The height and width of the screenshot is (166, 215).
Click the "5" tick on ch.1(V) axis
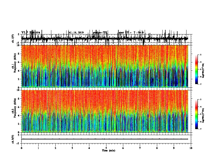point(19,34)
